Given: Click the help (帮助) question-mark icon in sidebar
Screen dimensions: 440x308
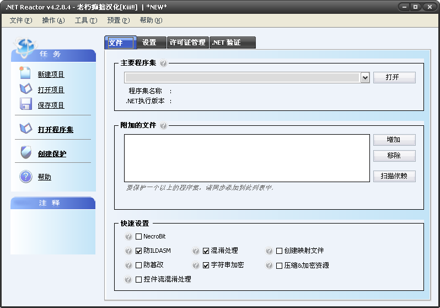Looking at the screenshot, I should pyautogui.click(x=26, y=177).
